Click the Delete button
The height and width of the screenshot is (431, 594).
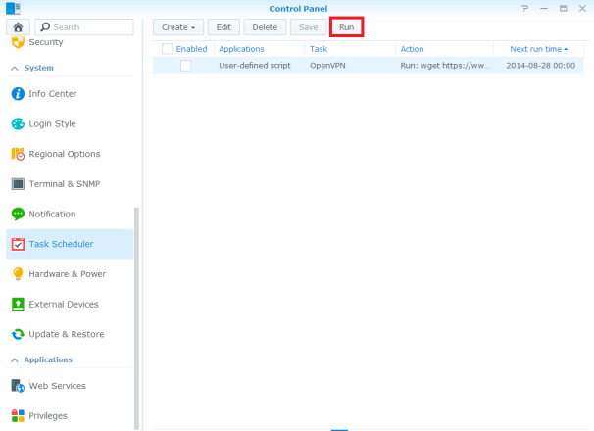click(x=265, y=27)
